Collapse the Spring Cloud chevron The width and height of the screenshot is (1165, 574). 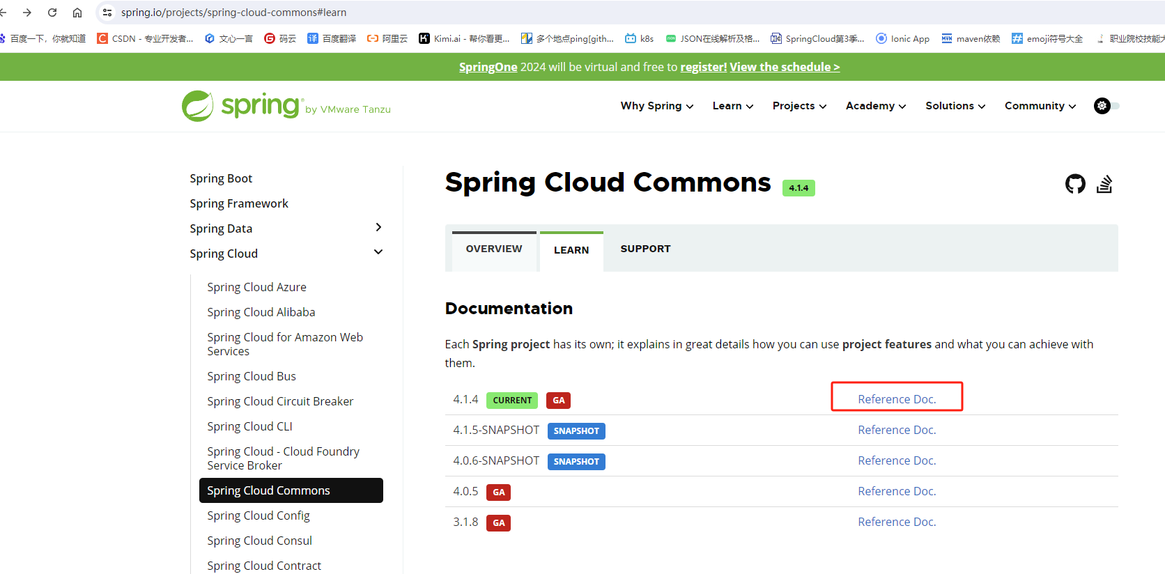pyautogui.click(x=378, y=252)
